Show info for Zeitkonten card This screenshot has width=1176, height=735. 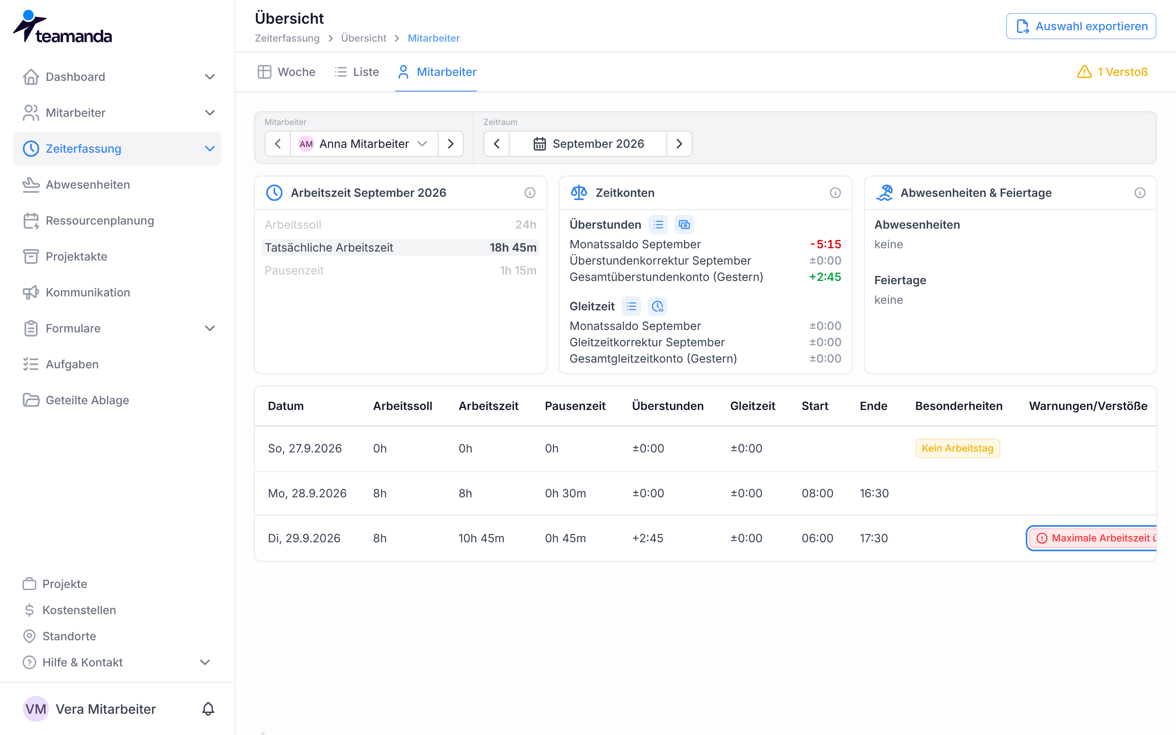point(835,193)
